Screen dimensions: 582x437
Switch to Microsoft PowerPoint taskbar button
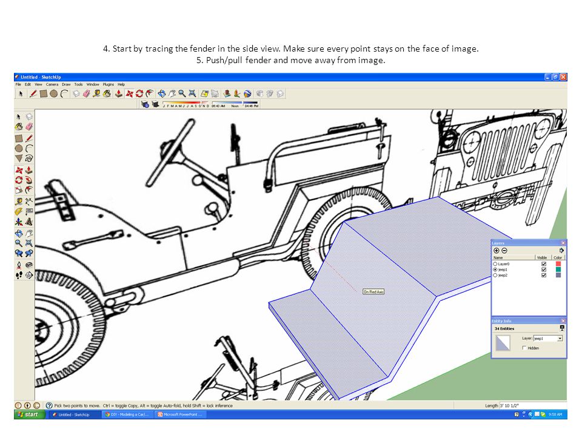click(180, 415)
